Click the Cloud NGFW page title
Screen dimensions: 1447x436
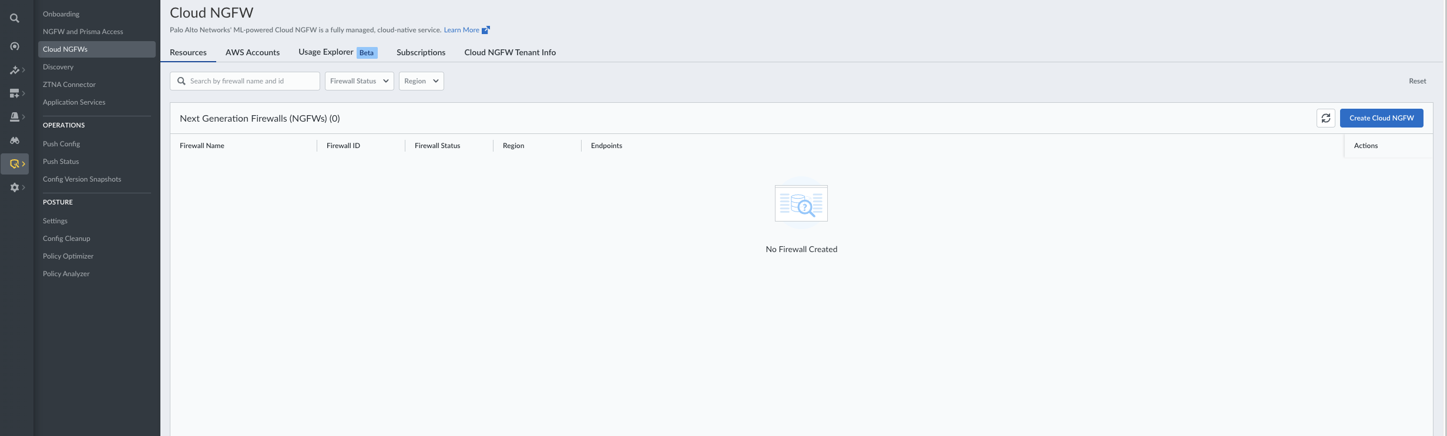[211, 13]
